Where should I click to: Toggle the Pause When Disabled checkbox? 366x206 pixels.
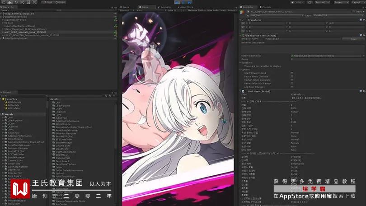(x=292, y=76)
